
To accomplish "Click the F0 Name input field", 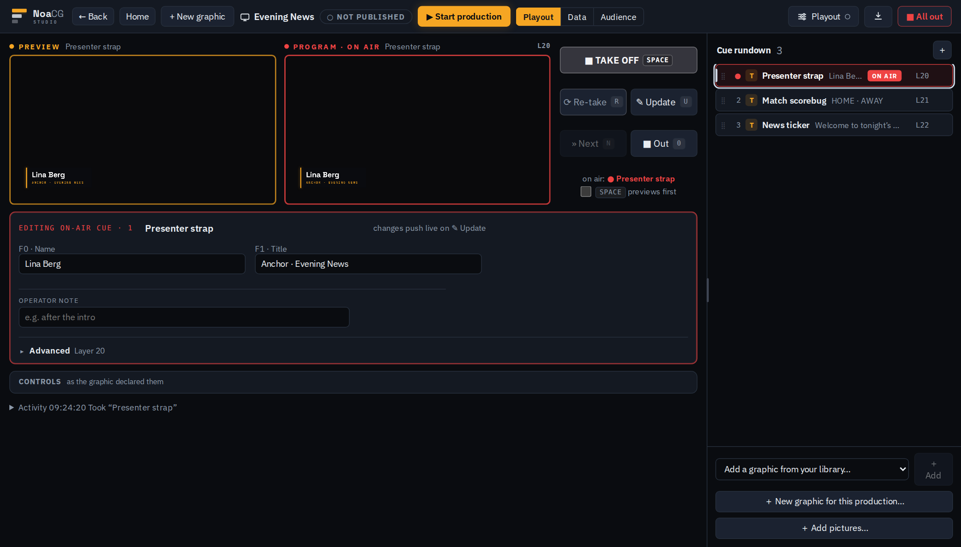I will tap(132, 264).
